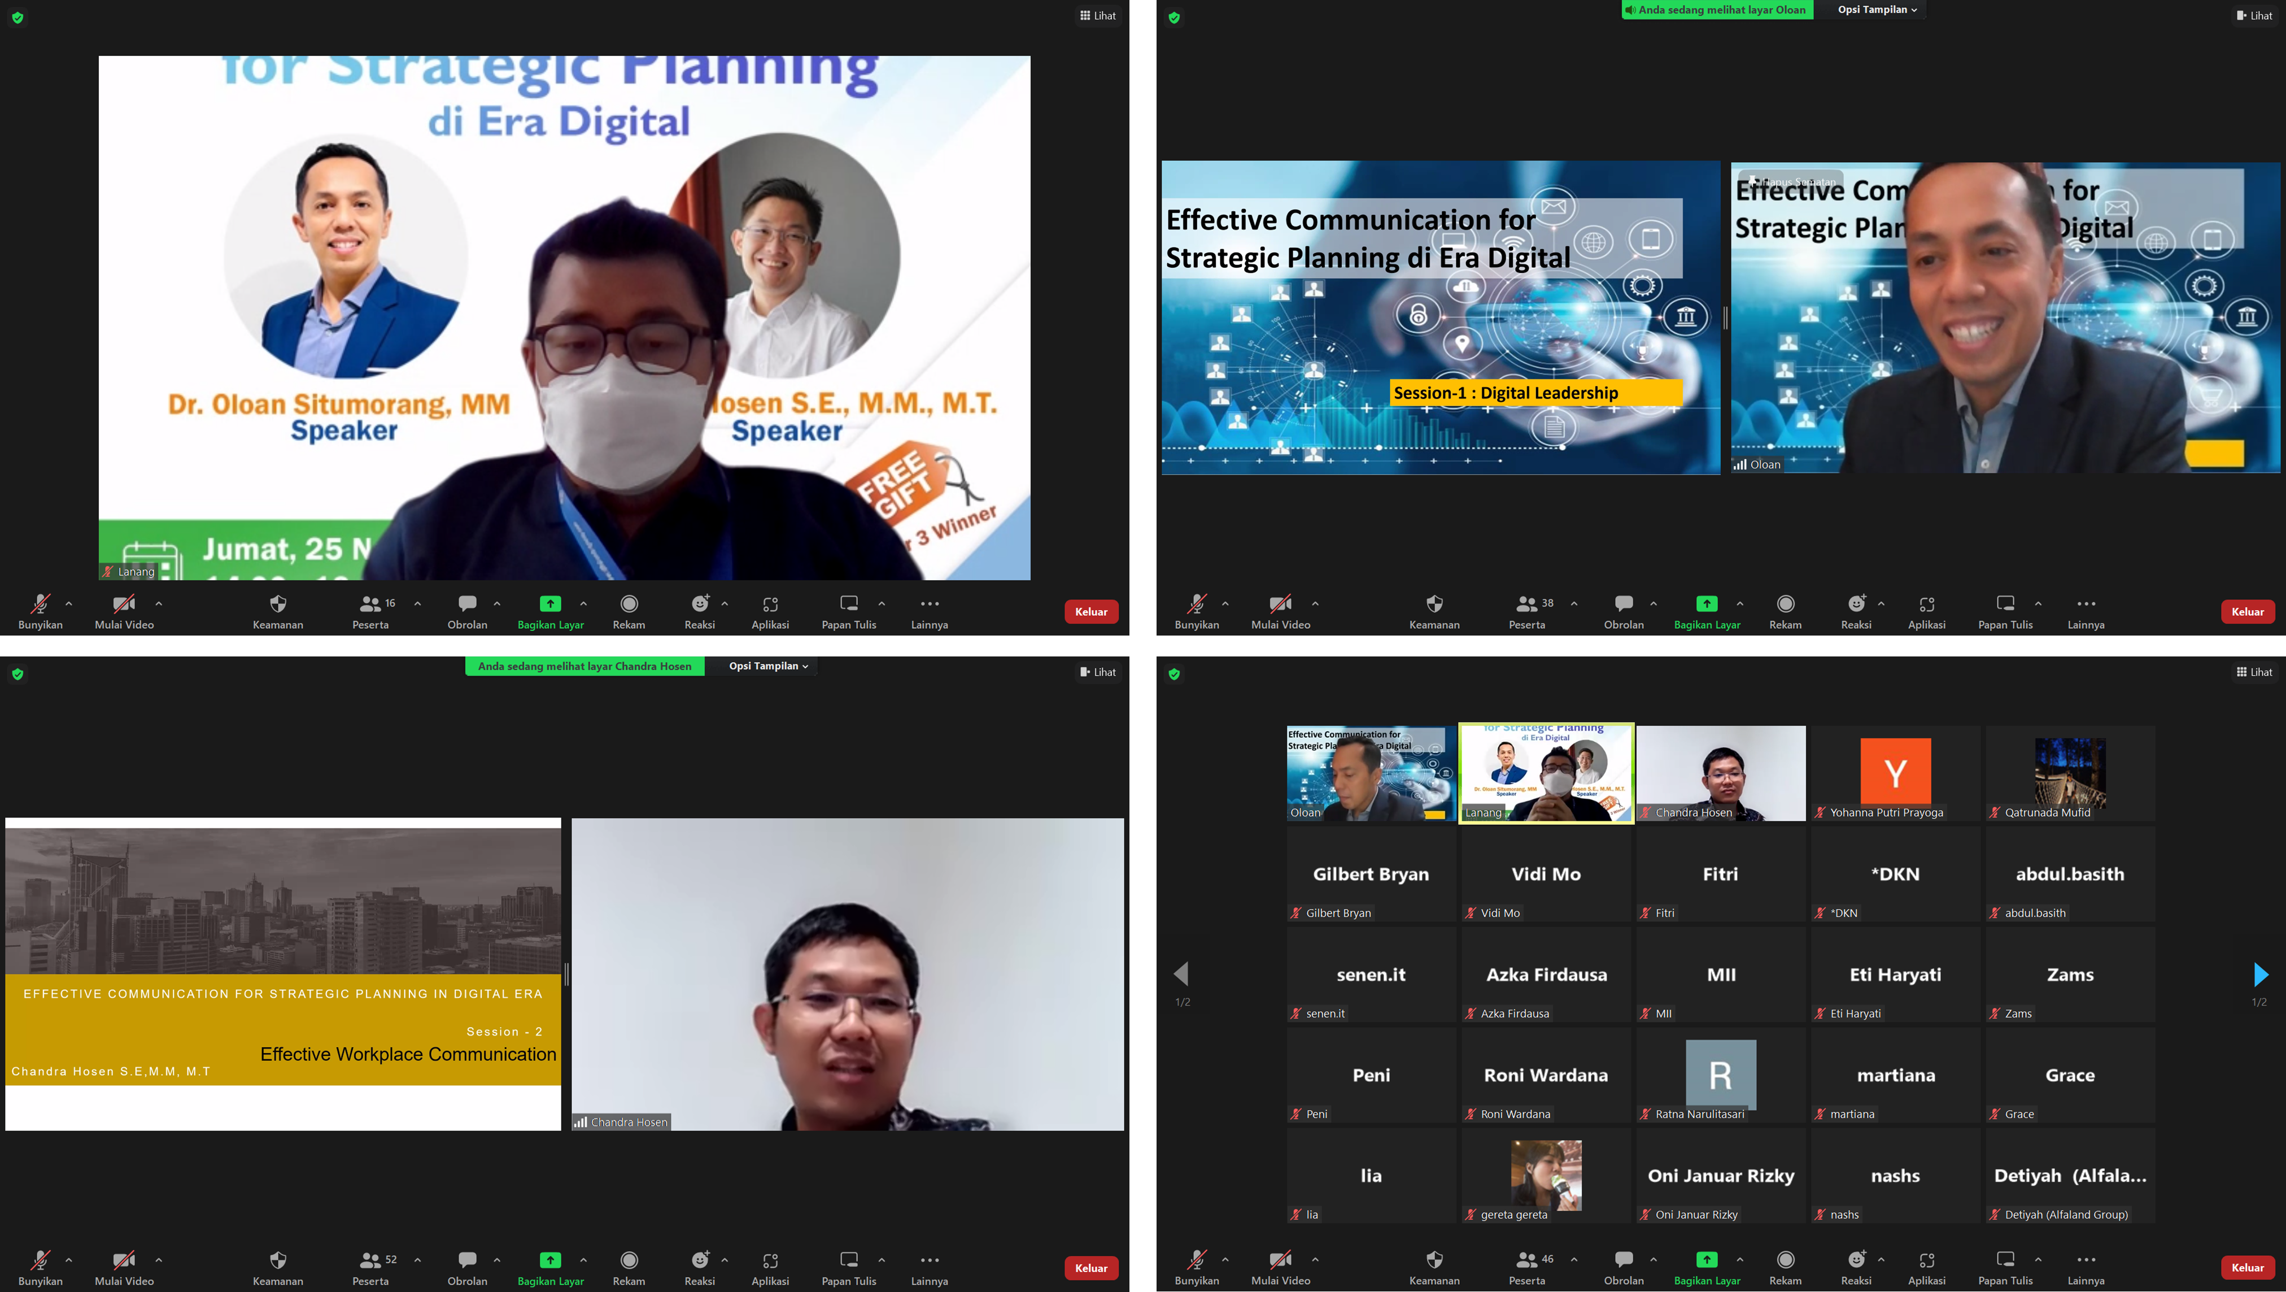Toggle Mulai Video in the 38-participant window

[x=1281, y=612]
